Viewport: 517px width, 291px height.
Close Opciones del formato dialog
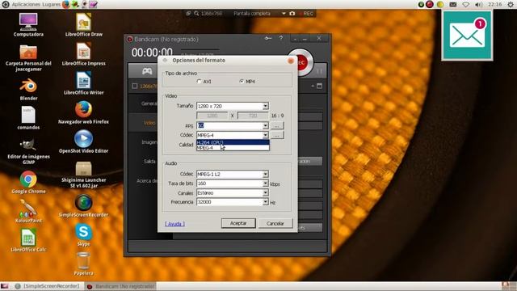[x=291, y=61]
